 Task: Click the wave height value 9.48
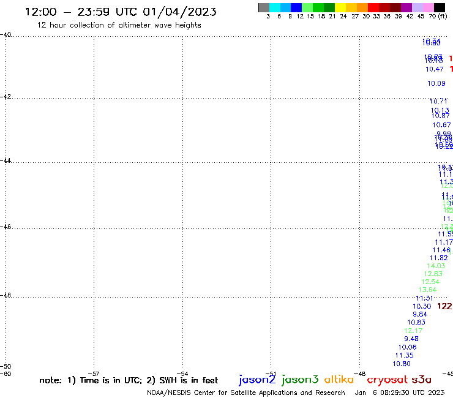tap(411, 339)
